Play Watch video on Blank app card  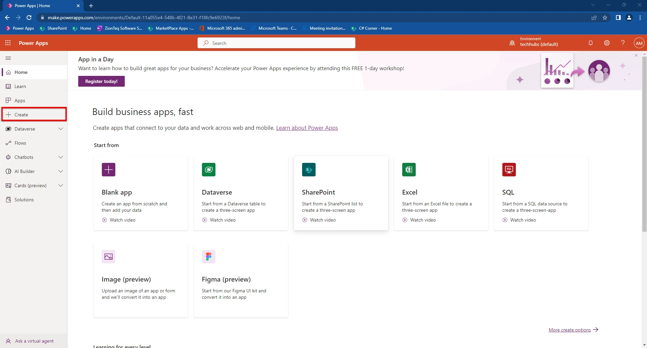pos(119,220)
